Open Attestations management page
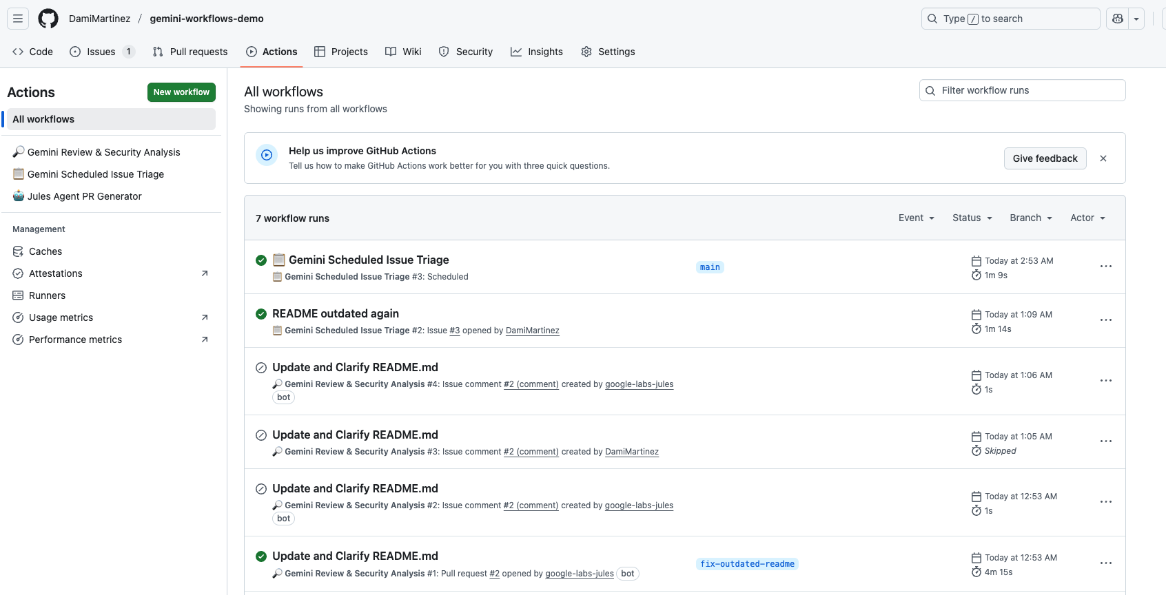The height and width of the screenshot is (595, 1166). point(111,273)
